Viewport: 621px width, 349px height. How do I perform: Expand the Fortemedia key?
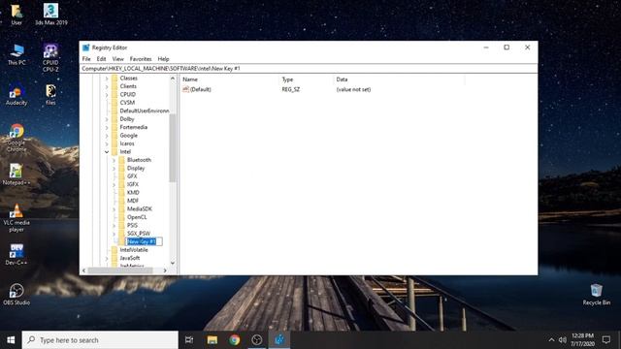point(107,127)
